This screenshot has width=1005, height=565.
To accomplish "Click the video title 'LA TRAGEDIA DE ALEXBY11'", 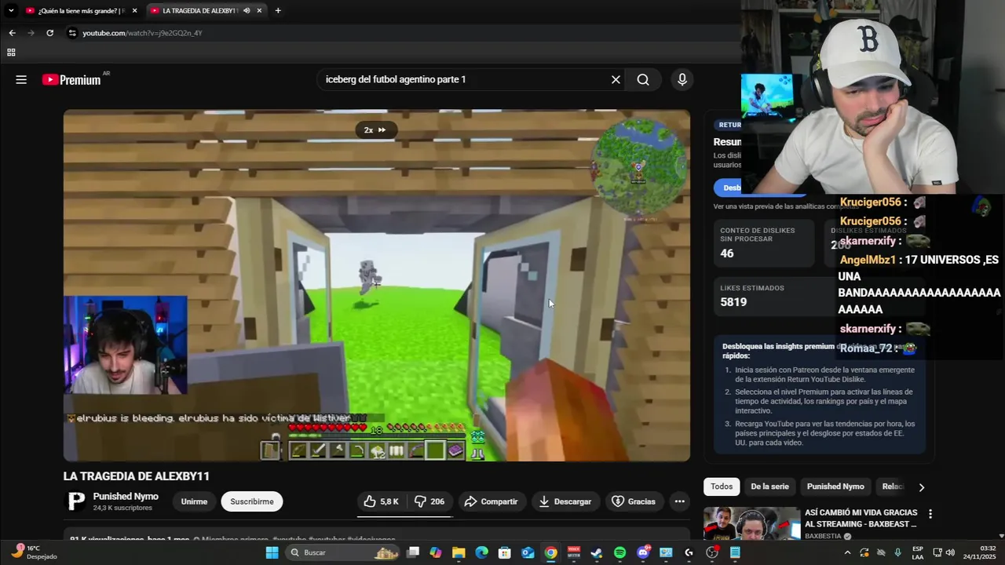I will 137,476.
